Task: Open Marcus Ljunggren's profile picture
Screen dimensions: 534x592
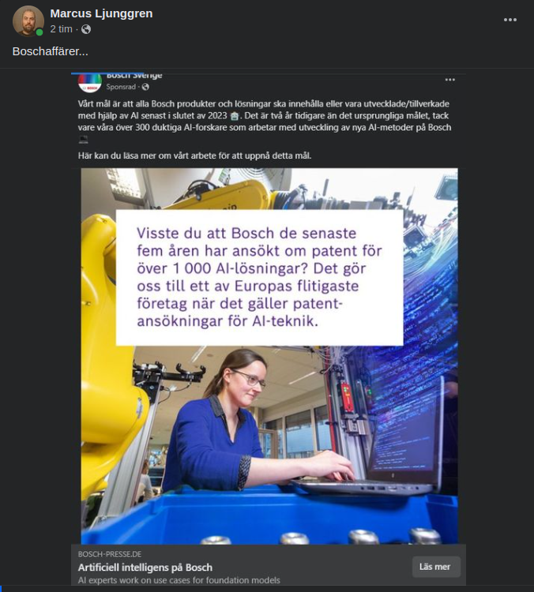Action: click(28, 21)
